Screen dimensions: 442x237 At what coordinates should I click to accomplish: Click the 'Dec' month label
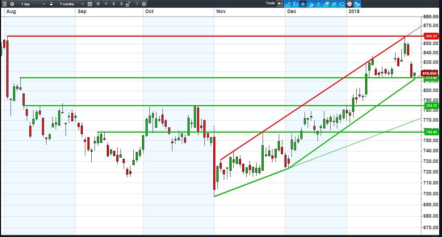click(x=291, y=11)
